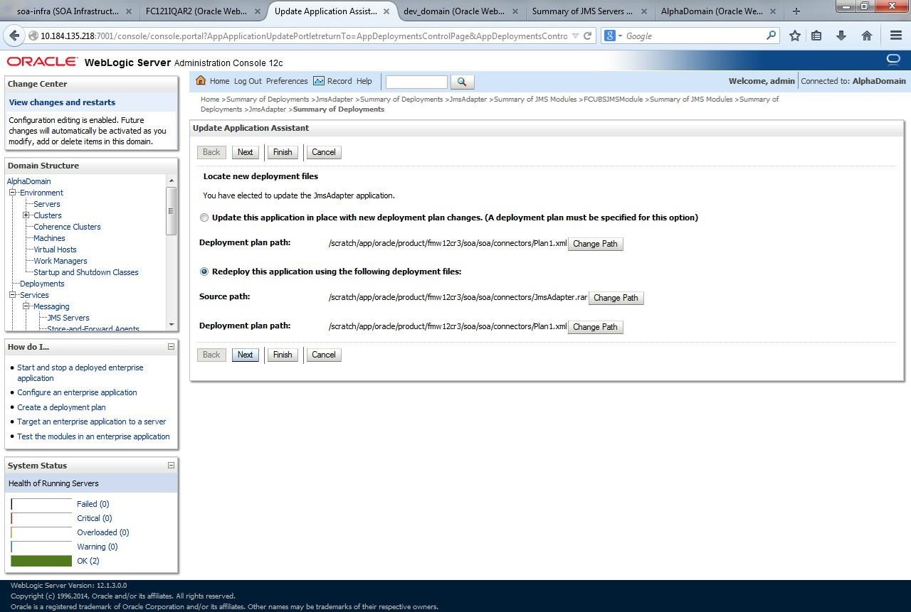The image size is (911, 612).
Task: Change Path for the JmsAdapter.rar source
Action: [616, 298]
